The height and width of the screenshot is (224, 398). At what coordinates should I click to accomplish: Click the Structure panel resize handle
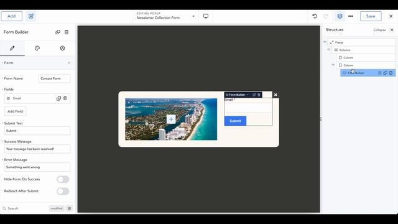point(321,119)
